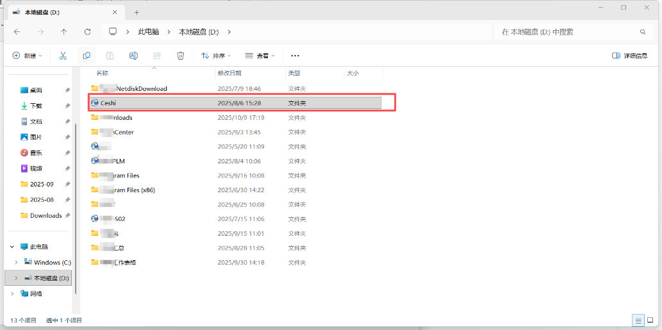662x330 pixels.
Task: Open 下载 in the sidebar
Action: click(36, 106)
